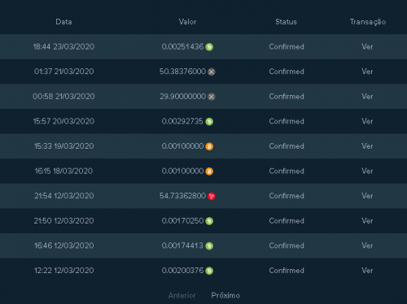The image size is (407, 304).
Task: Select the date 21:50 12/03/2020
Action: [64, 221]
